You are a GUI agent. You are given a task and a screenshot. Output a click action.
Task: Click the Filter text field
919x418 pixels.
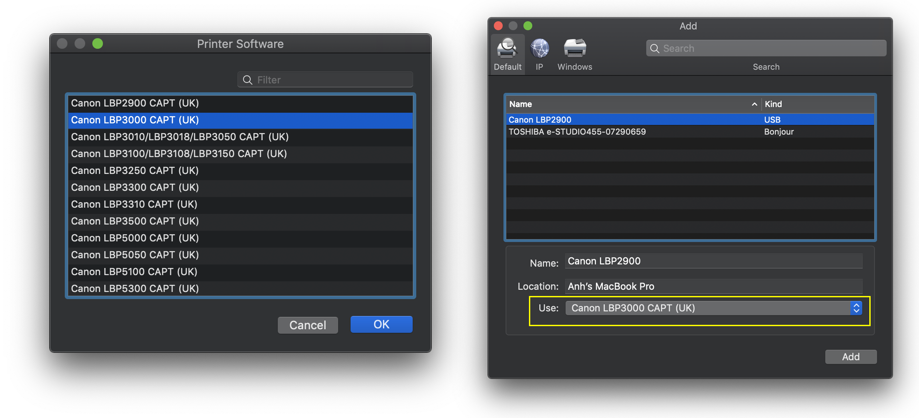(x=328, y=80)
